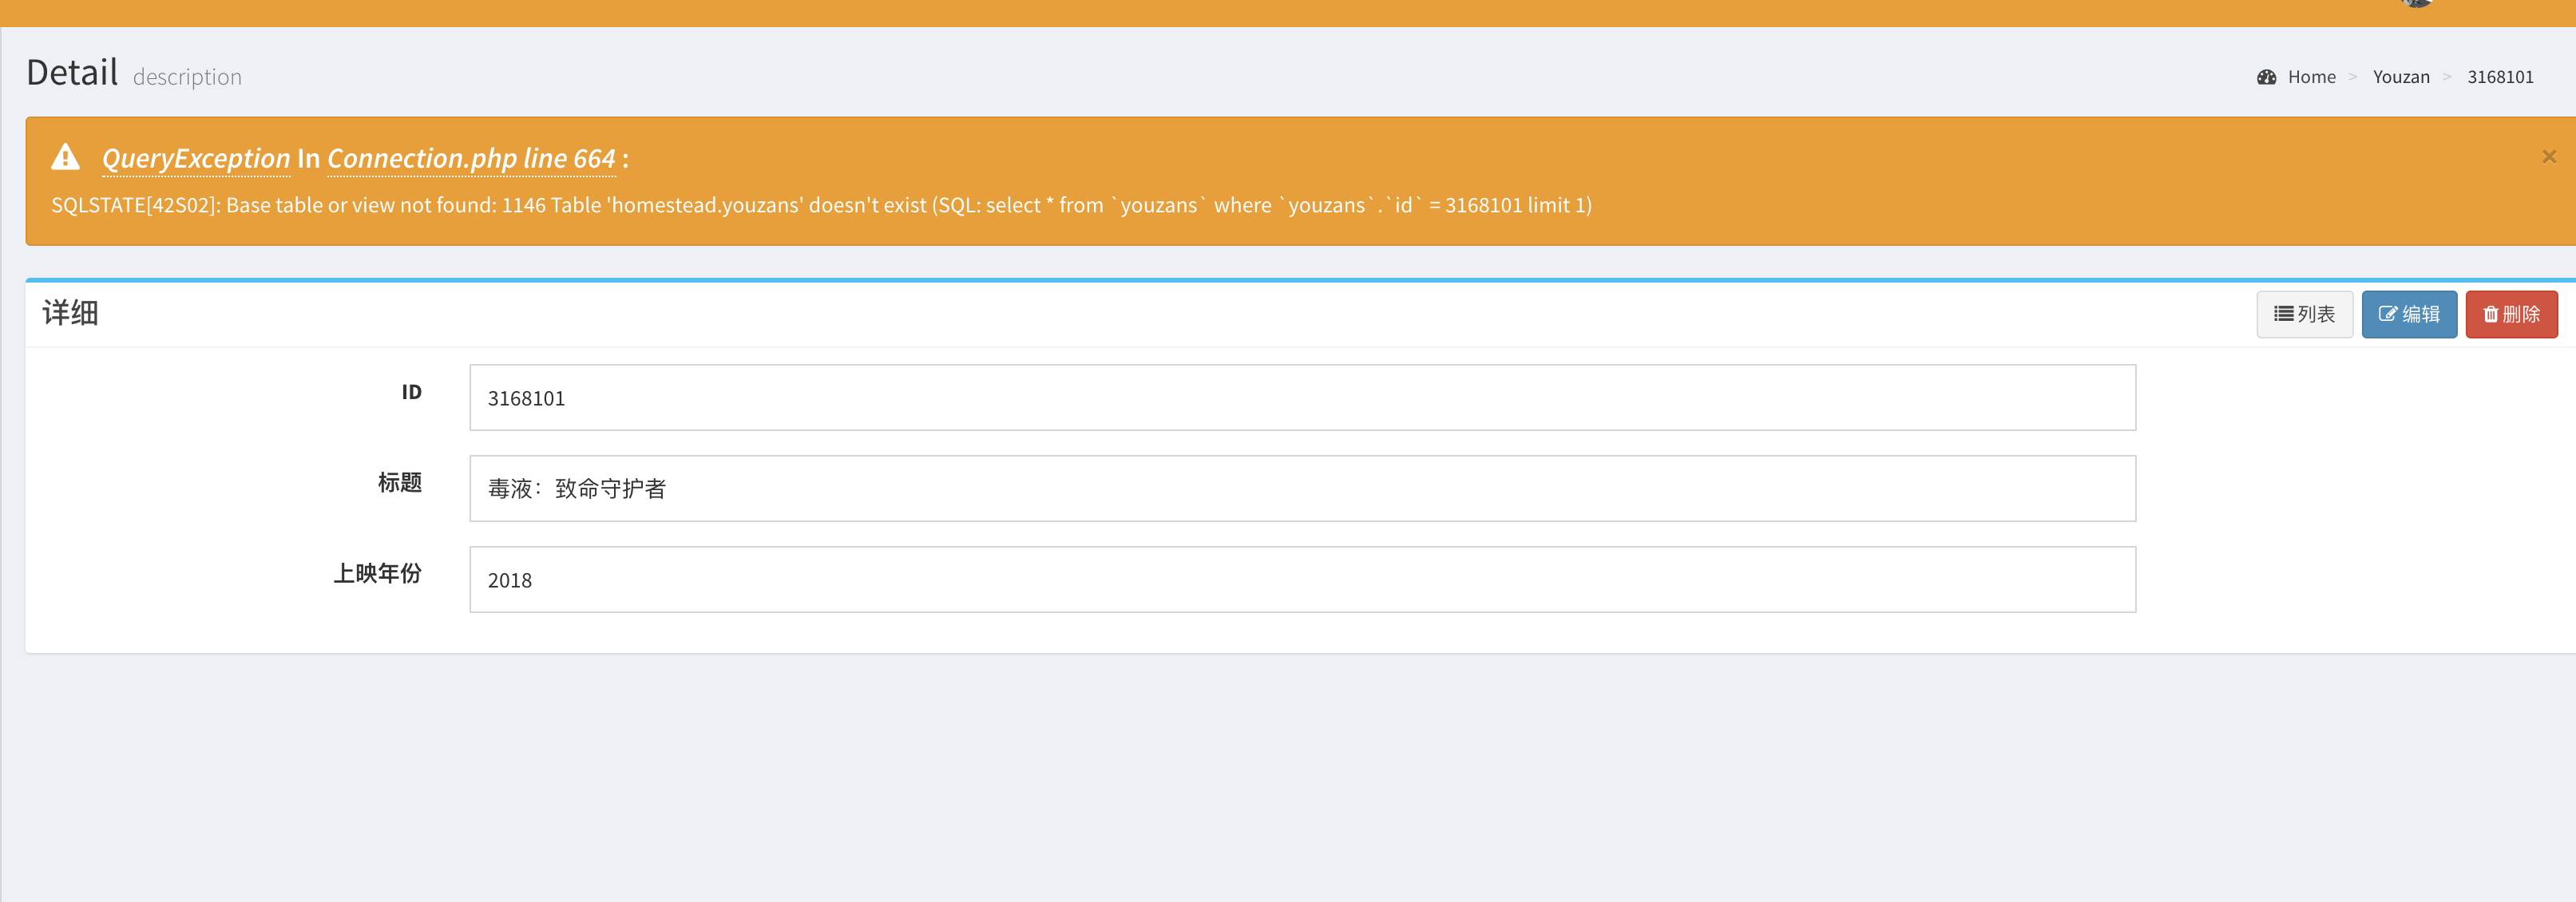This screenshot has height=902, width=2576.
Task: Click the SQLSTATE error message text
Action: pos(820,205)
